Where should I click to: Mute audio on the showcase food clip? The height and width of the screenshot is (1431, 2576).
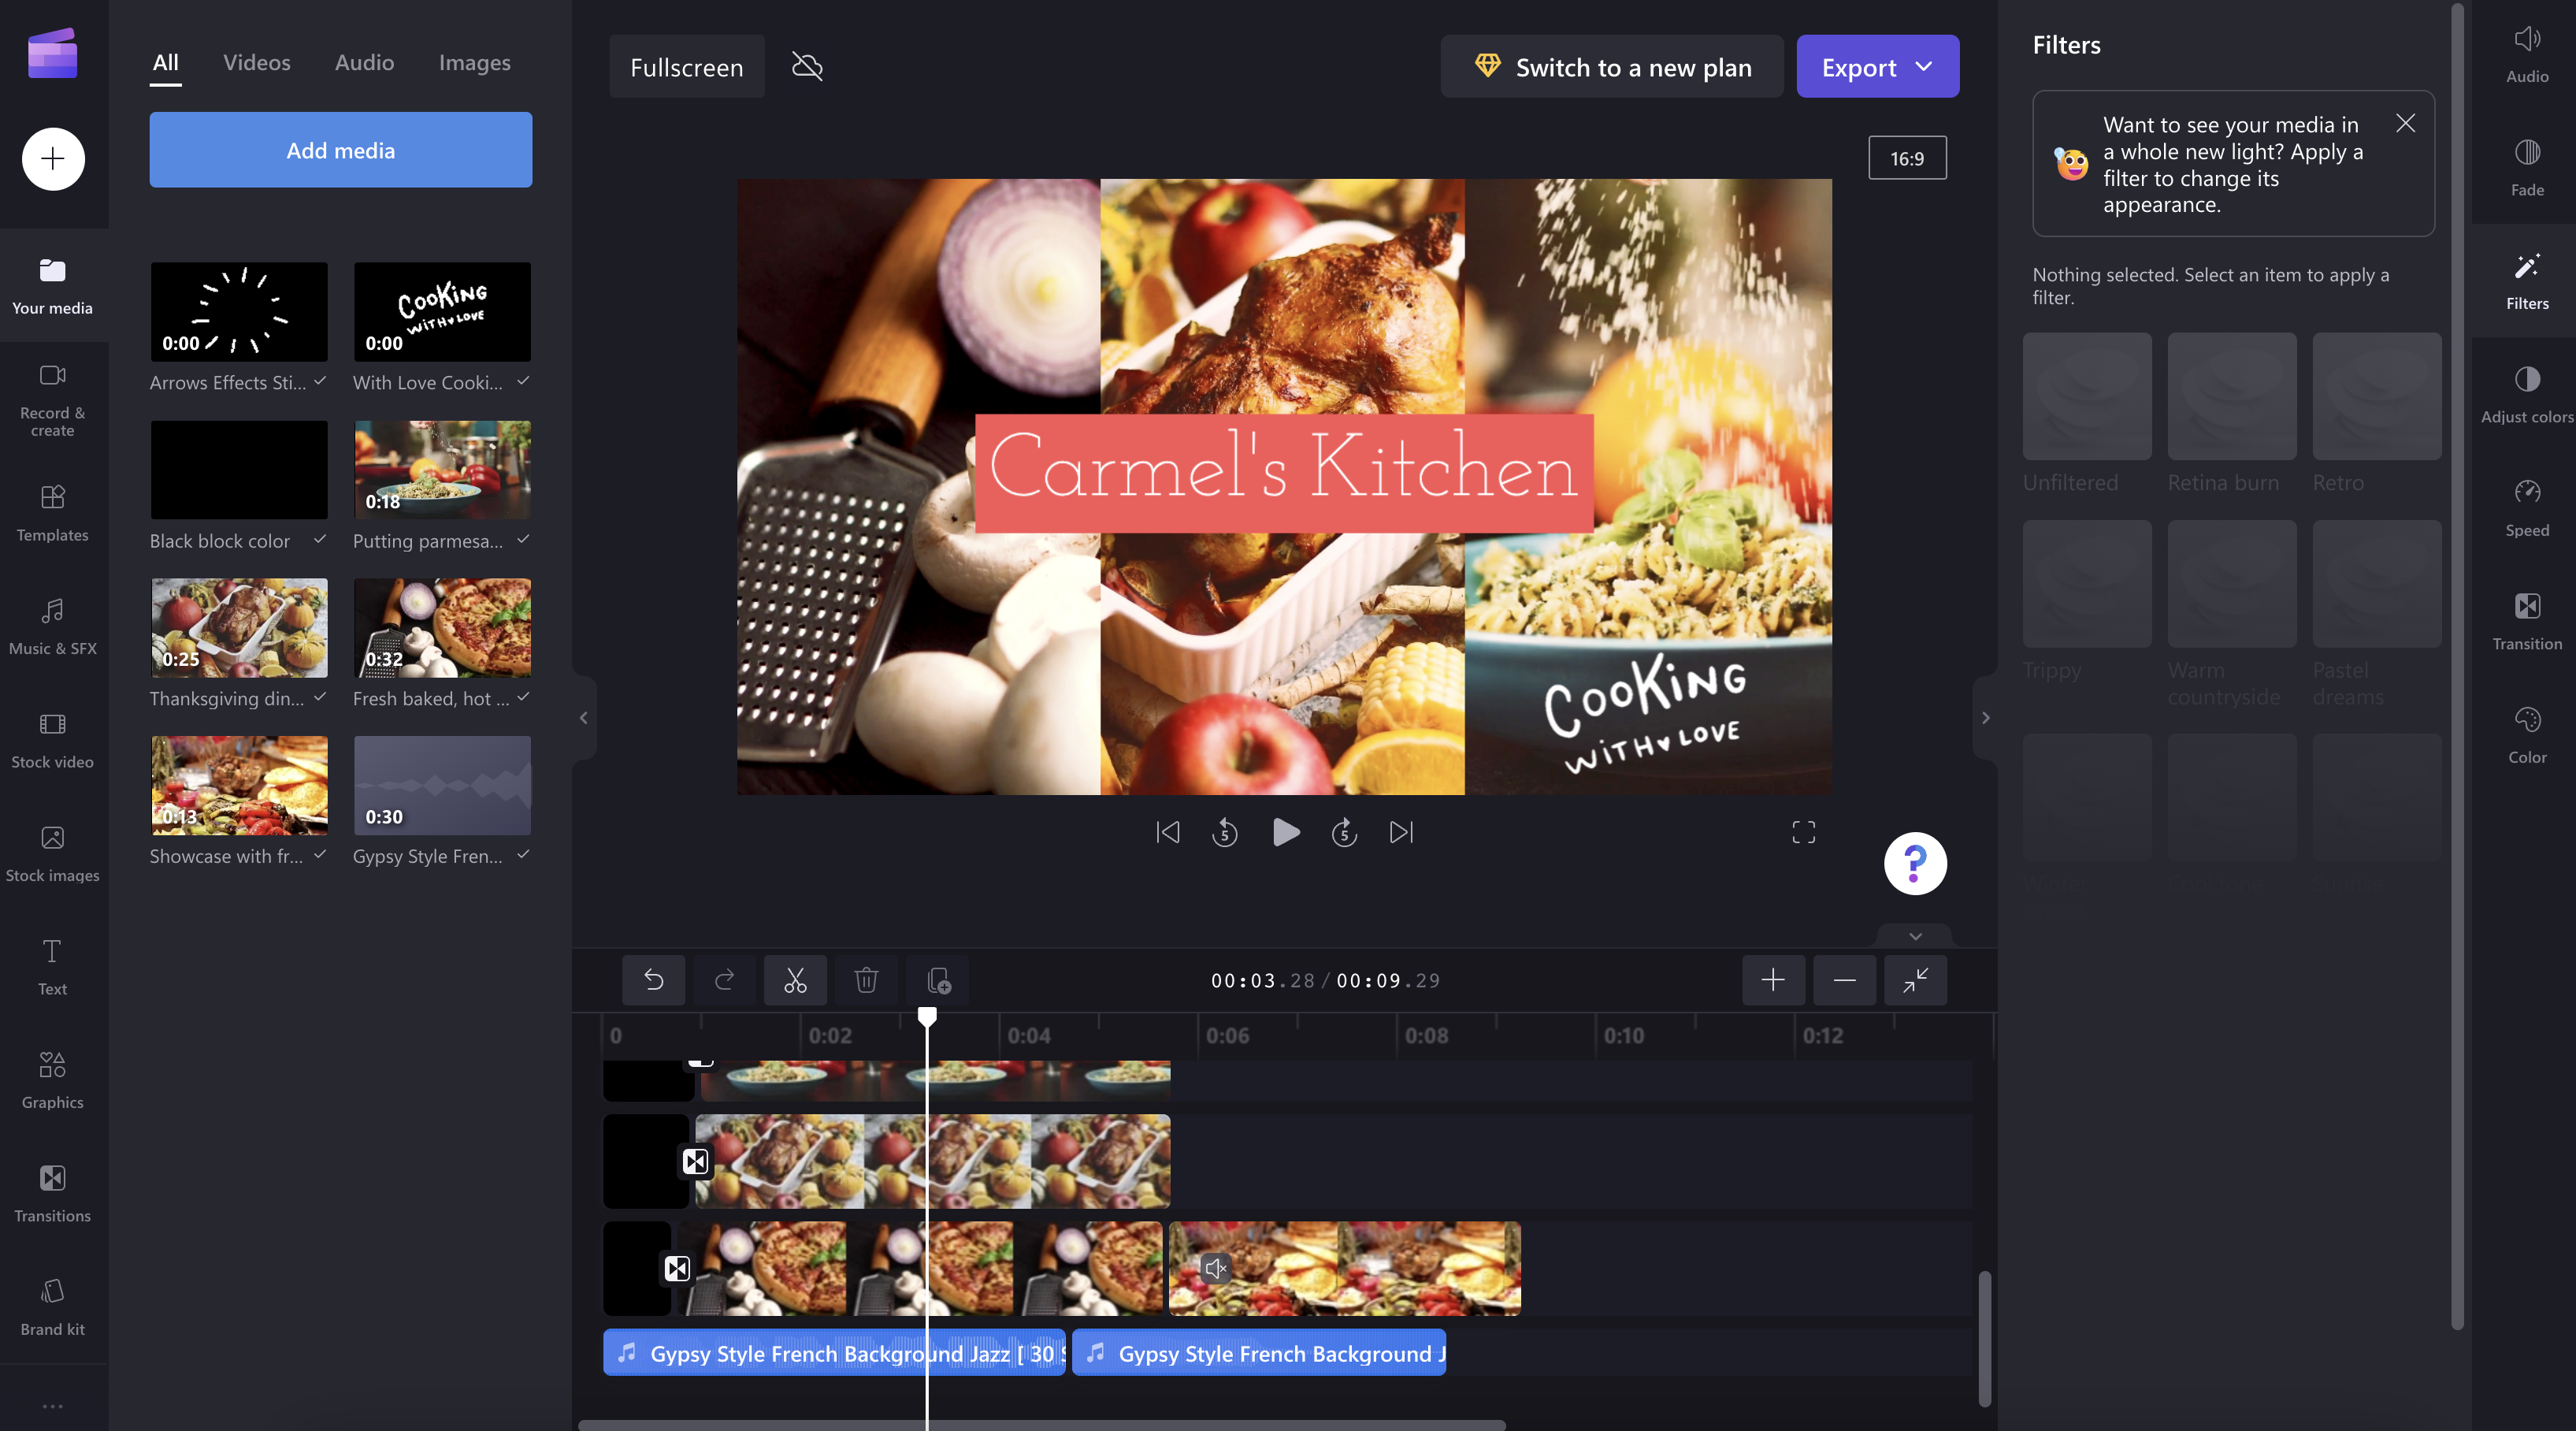[x=1215, y=1268]
